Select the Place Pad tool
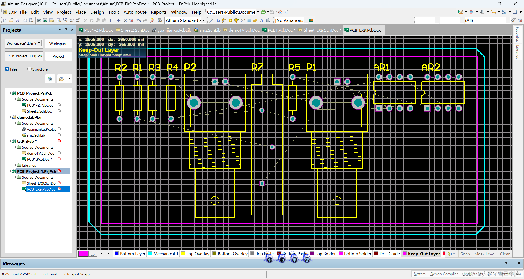 pos(230,20)
